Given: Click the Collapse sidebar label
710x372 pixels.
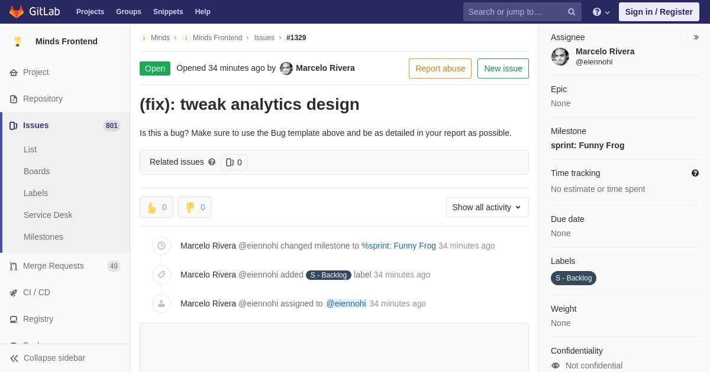Looking at the screenshot, I should tap(54, 358).
